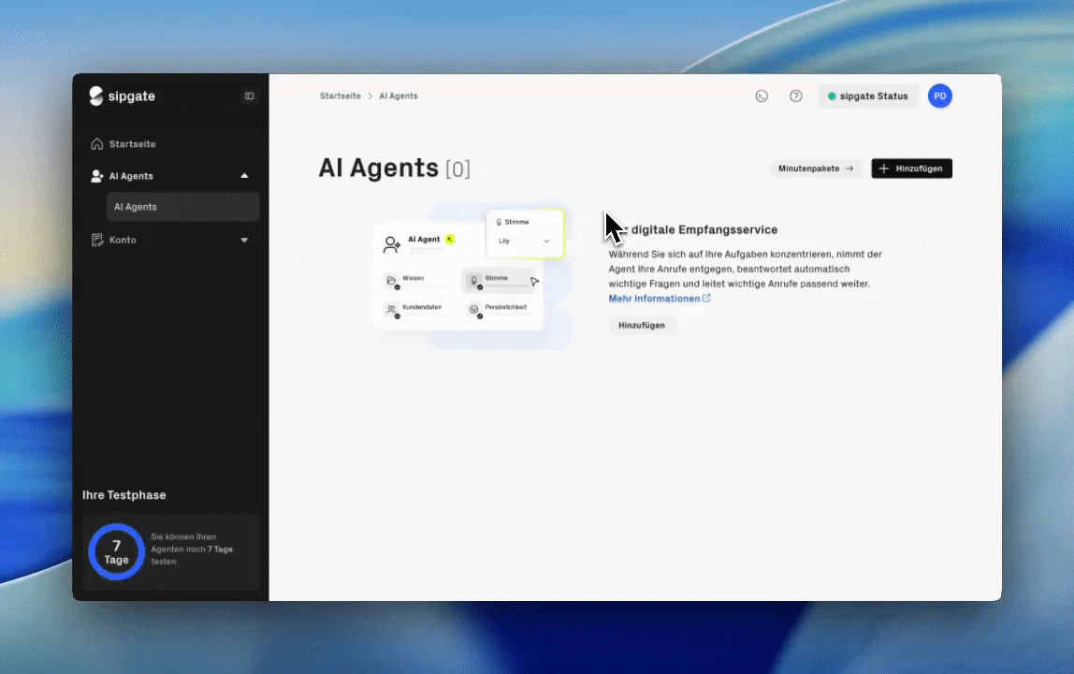Click the external link icon beside Mehr Informationen

[x=707, y=299]
